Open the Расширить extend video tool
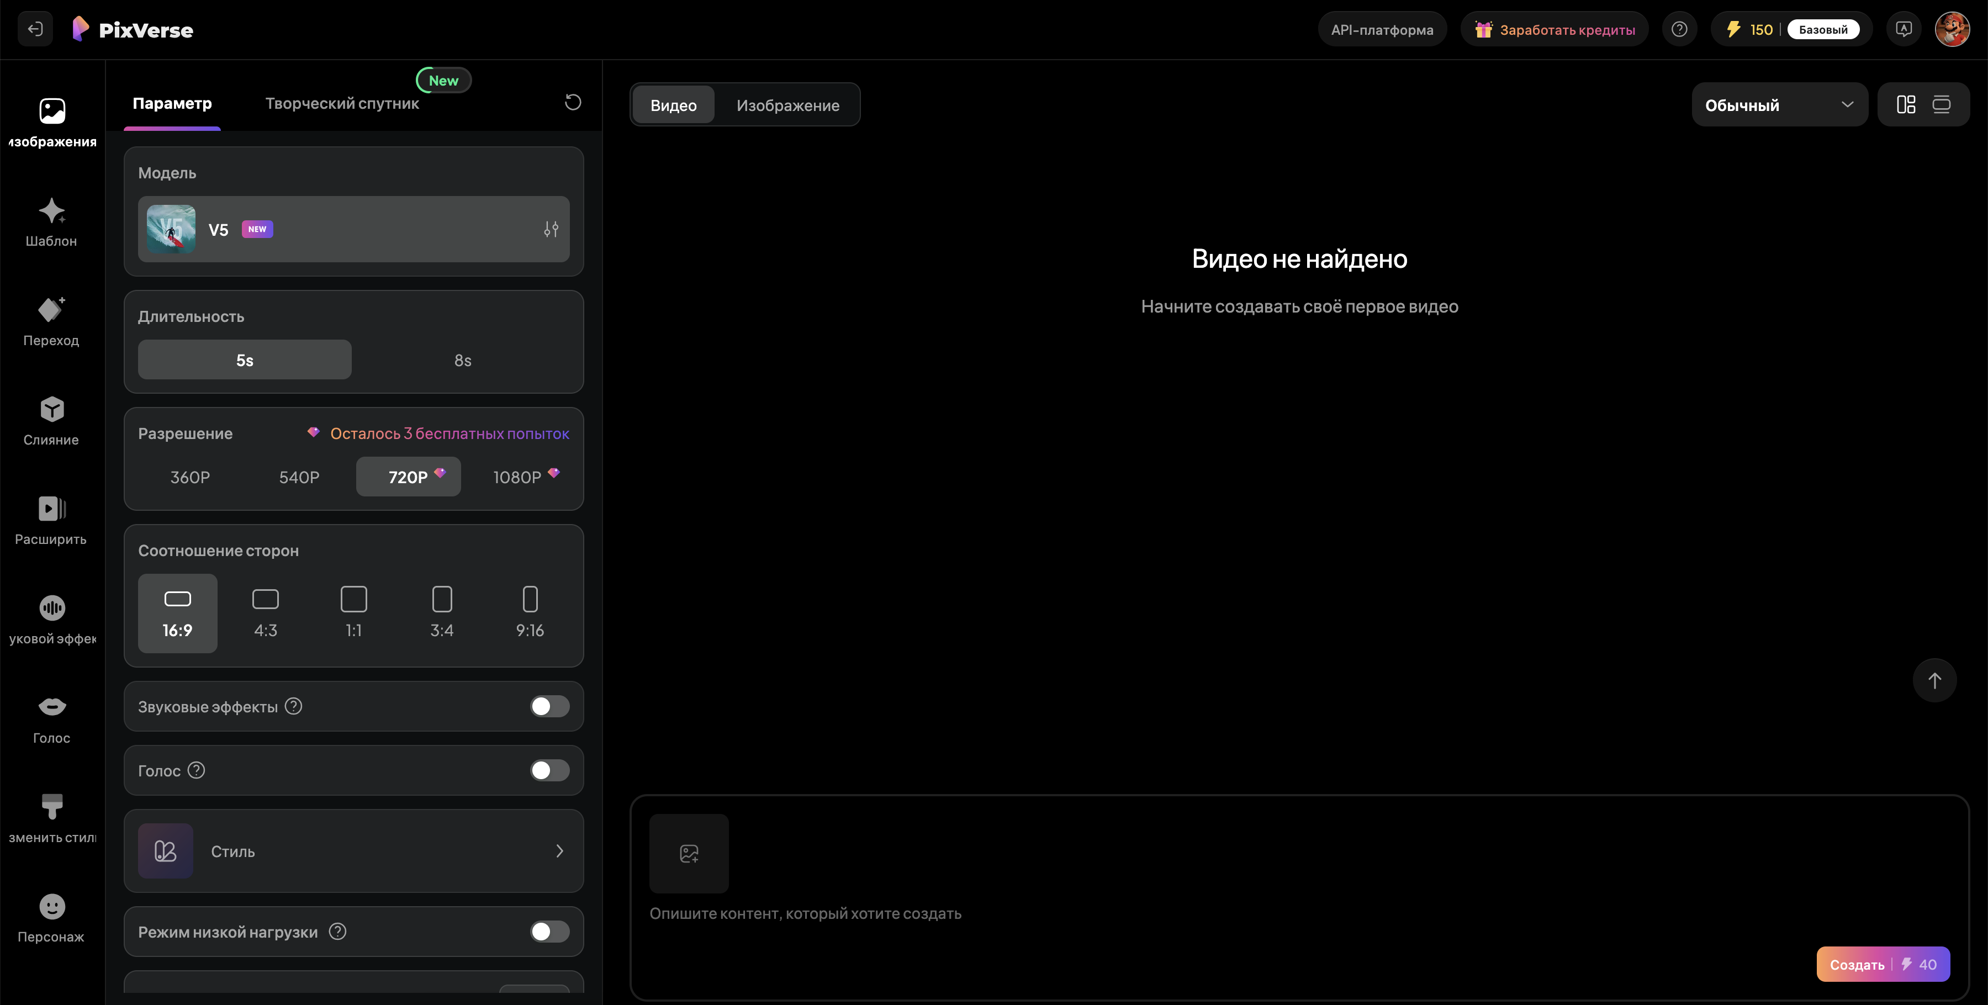The height and width of the screenshot is (1005, 1988). pos(52,510)
